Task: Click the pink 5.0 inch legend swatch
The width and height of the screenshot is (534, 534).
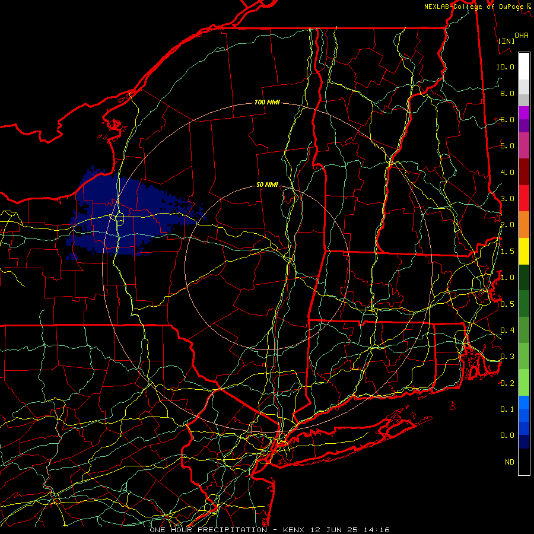Action: pyautogui.click(x=524, y=145)
